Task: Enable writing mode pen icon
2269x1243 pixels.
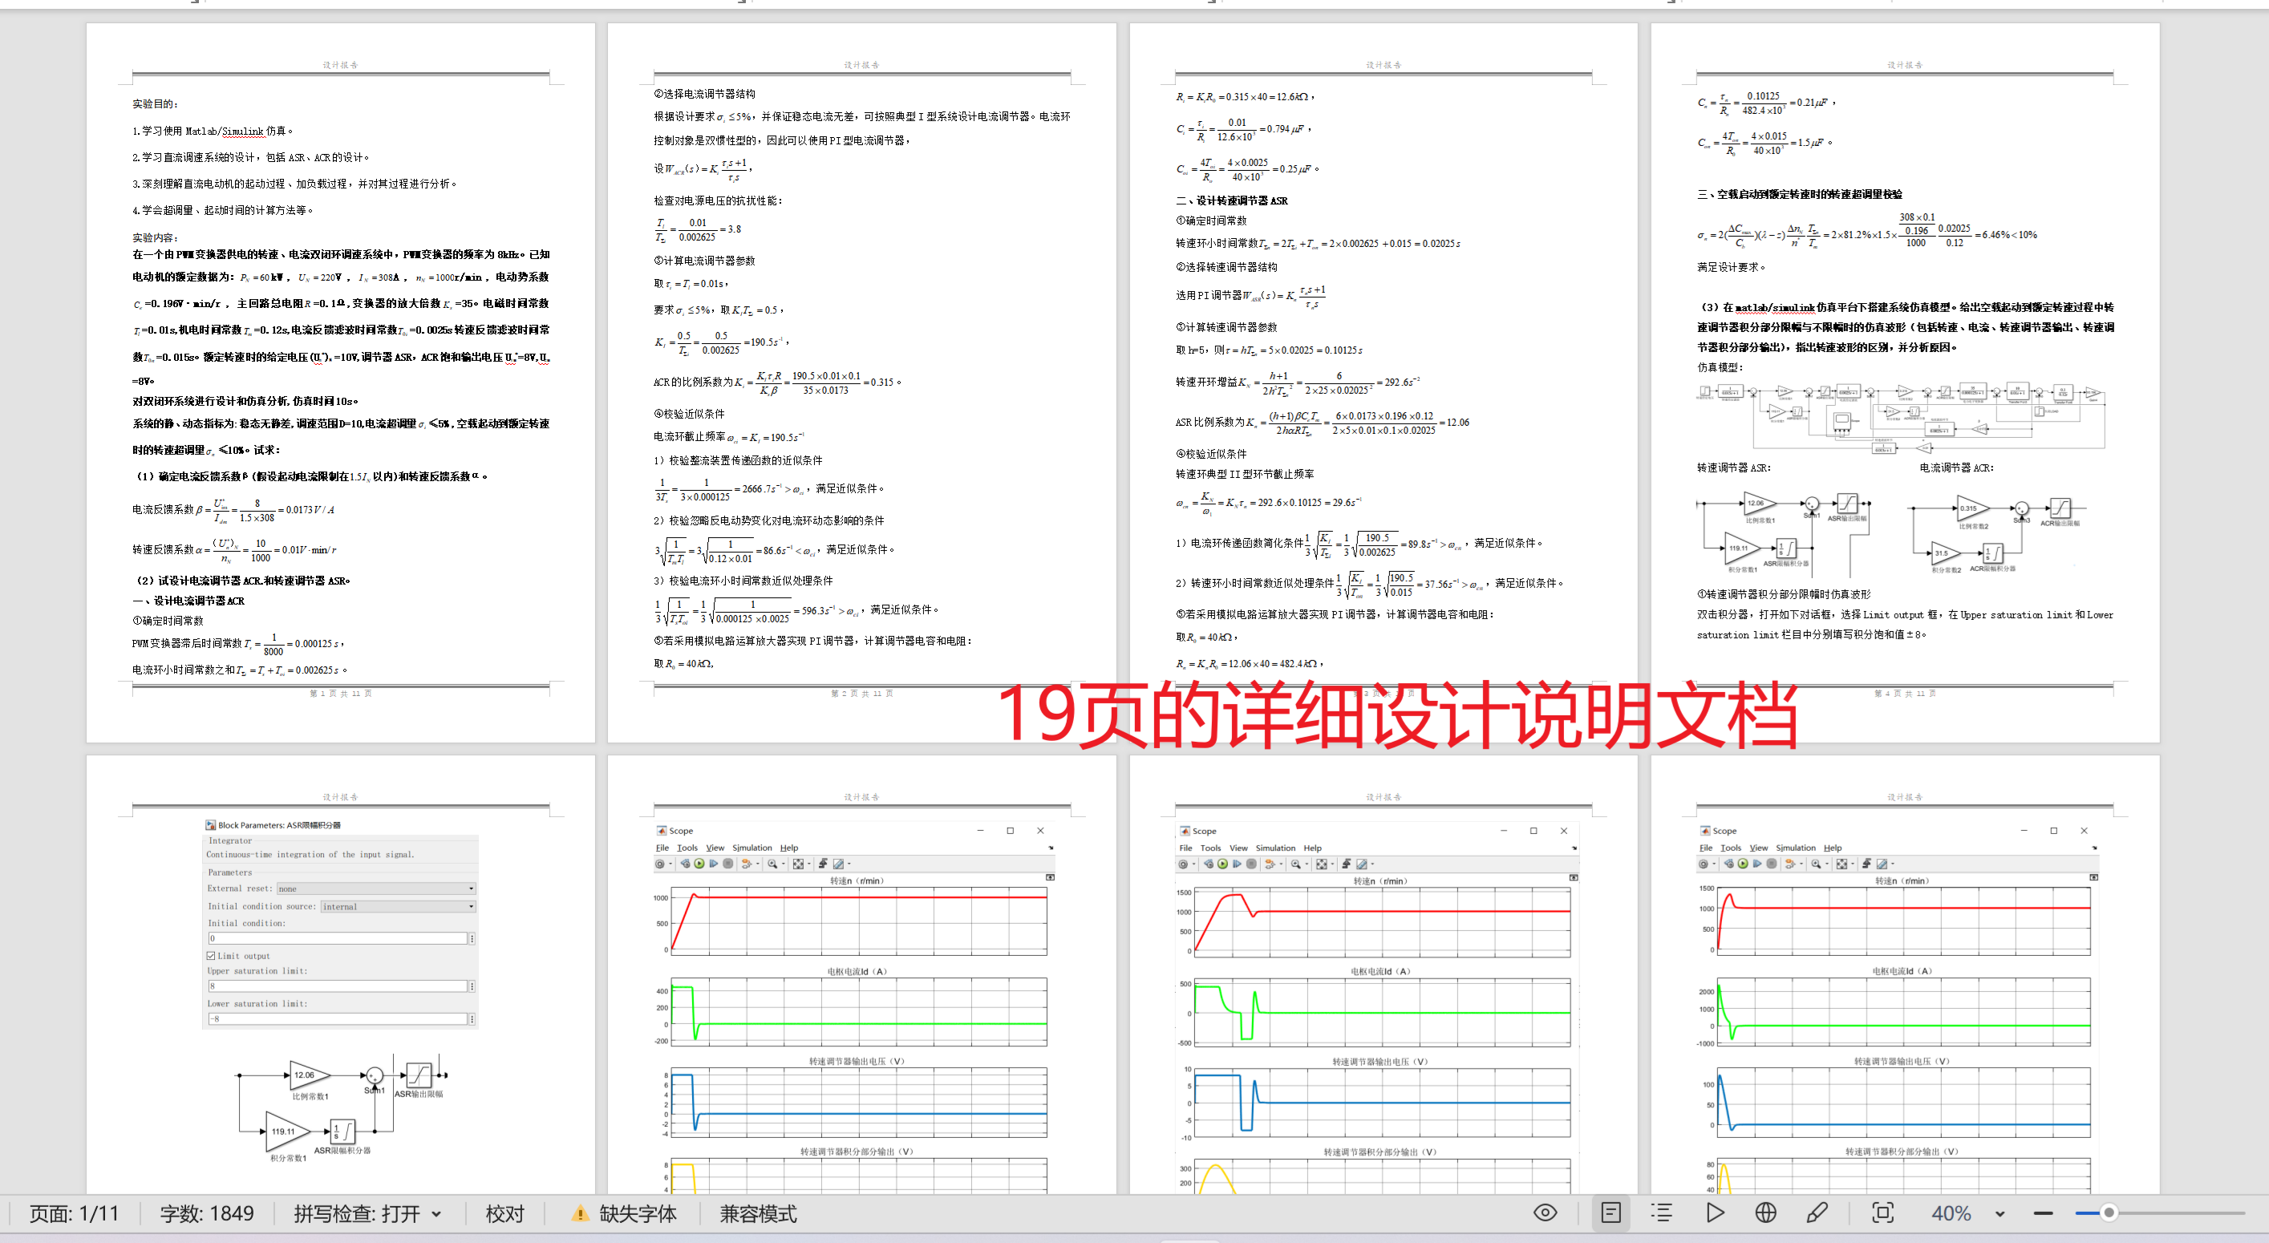Action: tap(1817, 1213)
